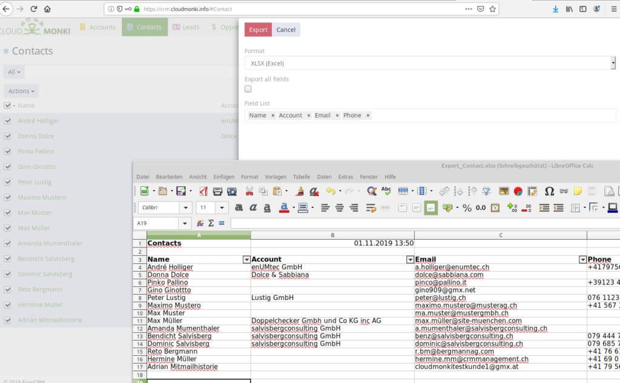This screenshot has height=383, width=620.
Task: Open the Account column autofilter dropdown
Action: pyautogui.click(x=410, y=260)
